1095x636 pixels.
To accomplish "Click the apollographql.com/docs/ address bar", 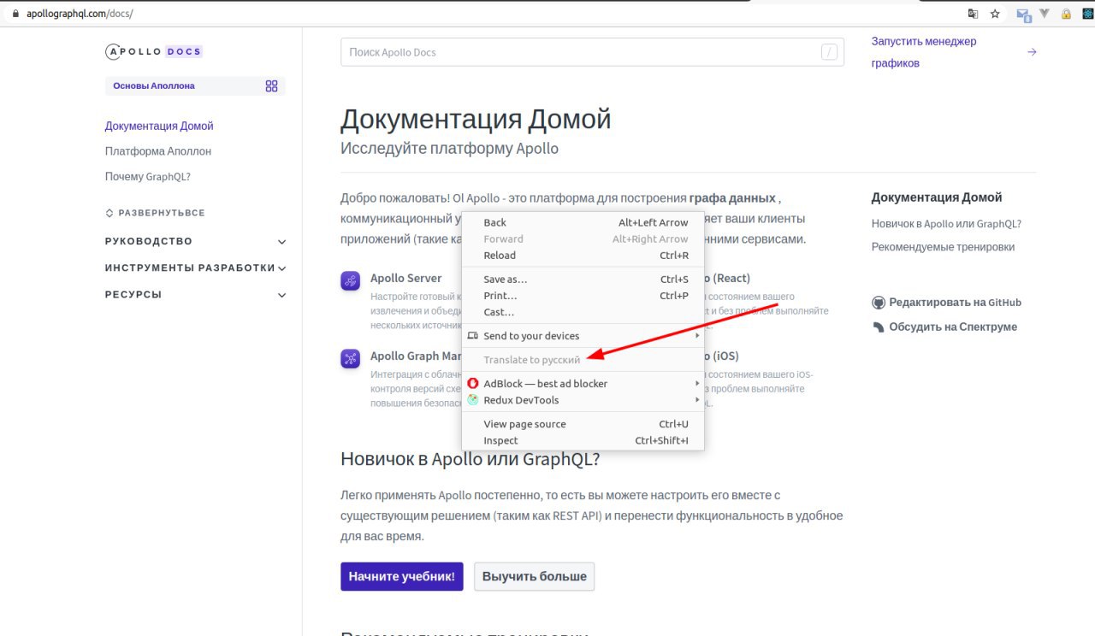I will (x=80, y=14).
